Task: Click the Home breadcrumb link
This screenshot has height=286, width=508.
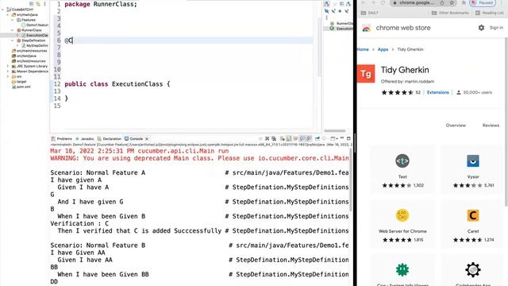Action: [363, 49]
